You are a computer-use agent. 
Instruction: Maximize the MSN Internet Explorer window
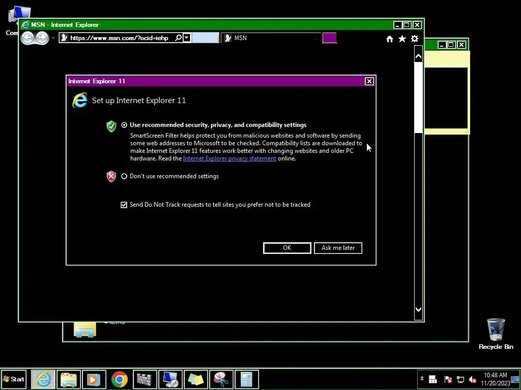(x=407, y=25)
